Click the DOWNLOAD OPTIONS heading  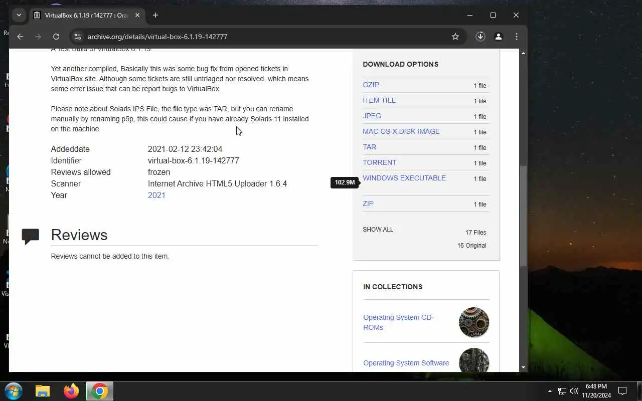(400, 64)
